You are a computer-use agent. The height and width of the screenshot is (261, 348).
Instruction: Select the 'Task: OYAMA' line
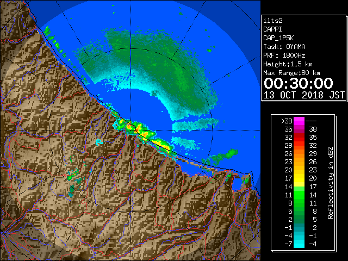pos(284,47)
